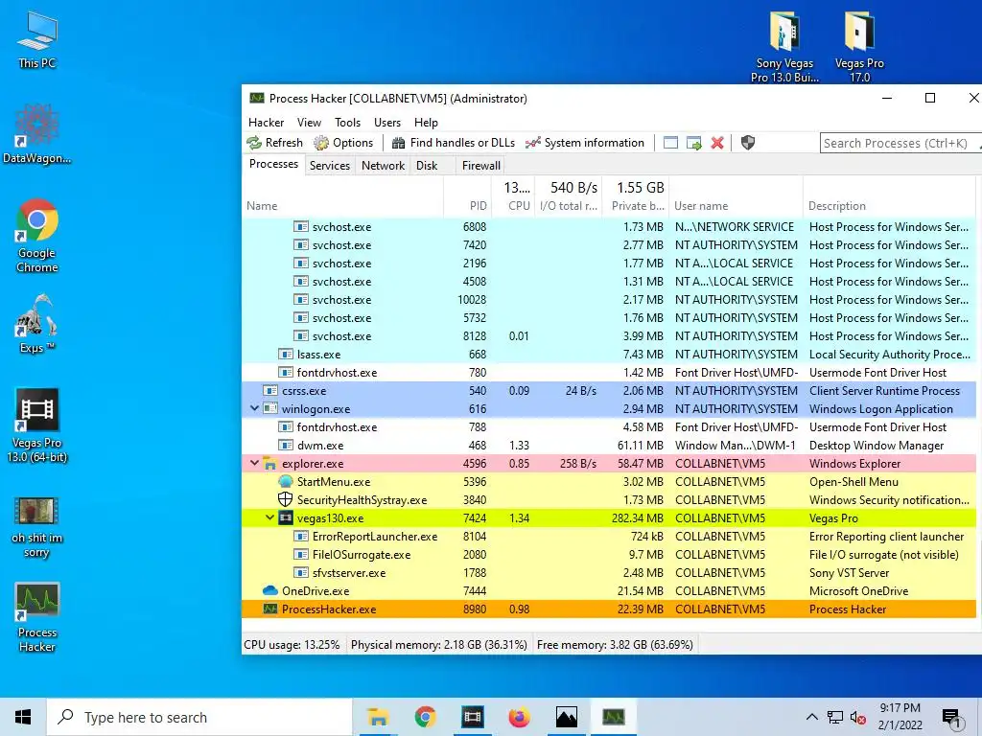The image size is (982, 736).
Task: Collapse the winlogon.exe process tree
Action: [x=254, y=408]
